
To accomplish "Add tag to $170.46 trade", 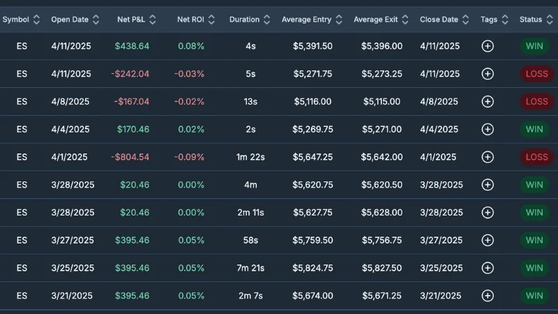I will tap(488, 129).
